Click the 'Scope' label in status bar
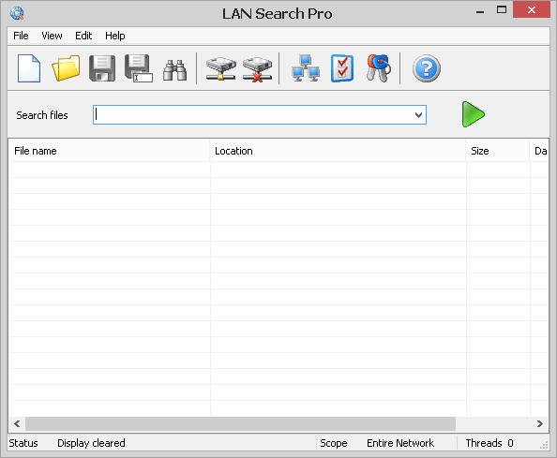557x458 pixels. (x=334, y=443)
